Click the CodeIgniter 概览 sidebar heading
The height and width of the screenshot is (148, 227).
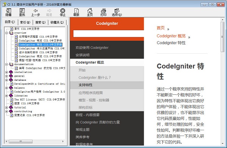tap(90, 62)
